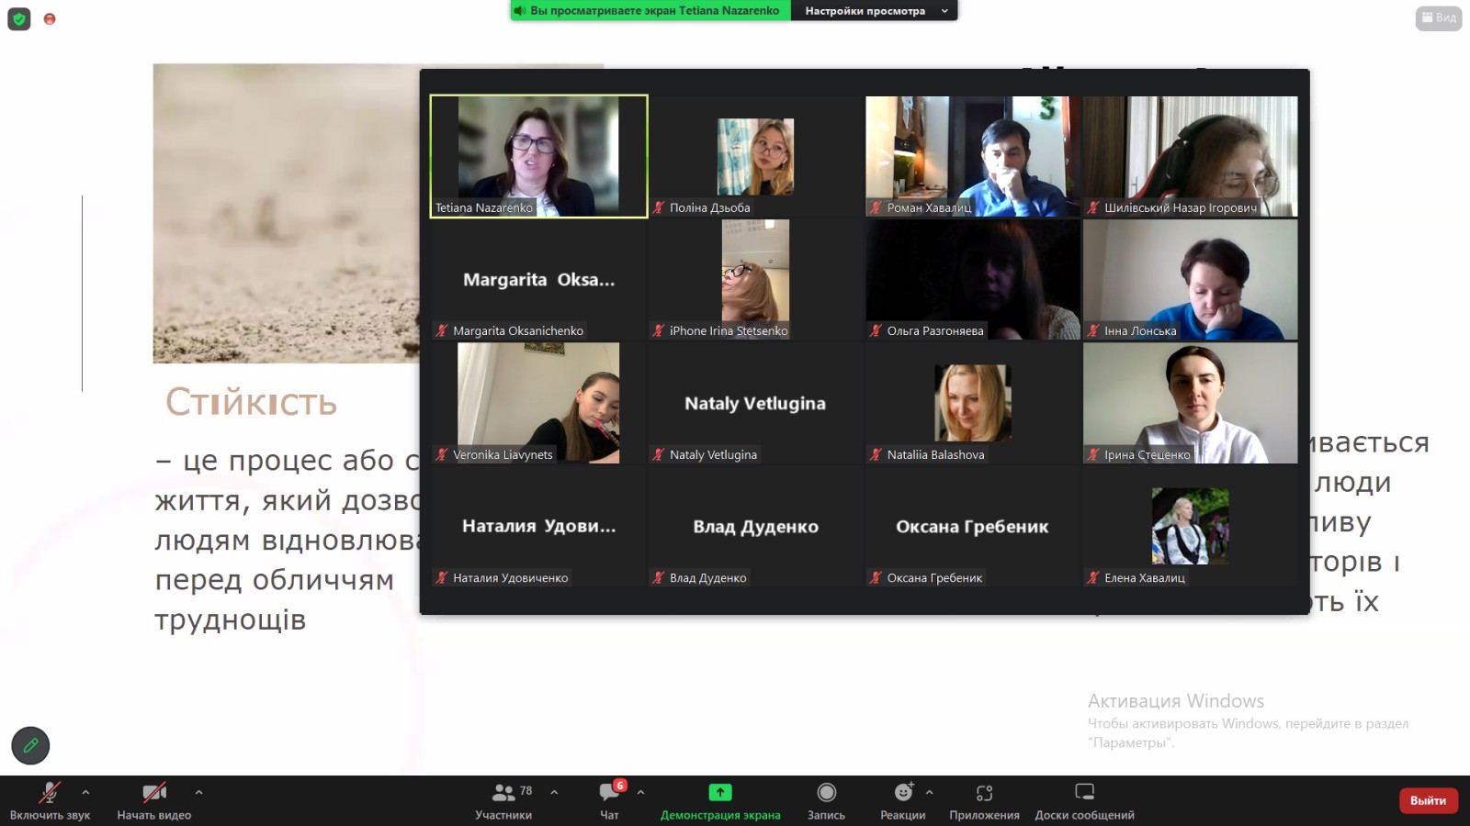Open Доски сообщений whiteboards icon
The width and height of the screenshot is (1470, 826).
click(1084, 792)
